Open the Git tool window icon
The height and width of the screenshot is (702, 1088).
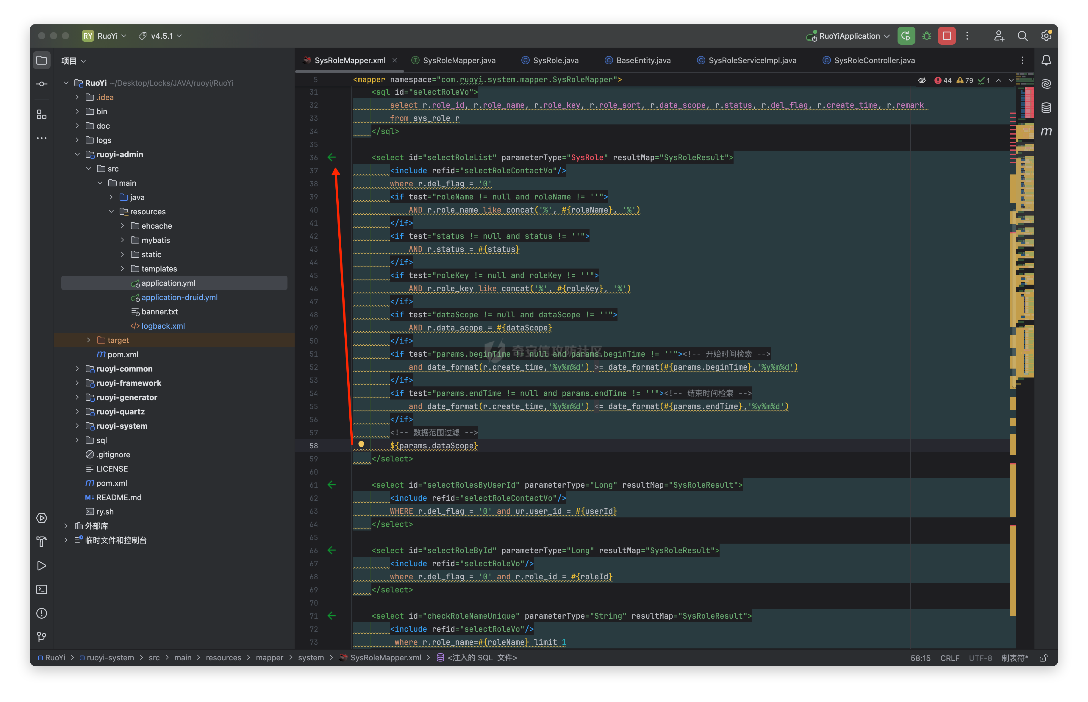coord(41,637)
